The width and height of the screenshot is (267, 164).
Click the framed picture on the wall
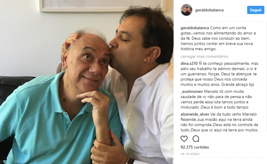[102, 6]
